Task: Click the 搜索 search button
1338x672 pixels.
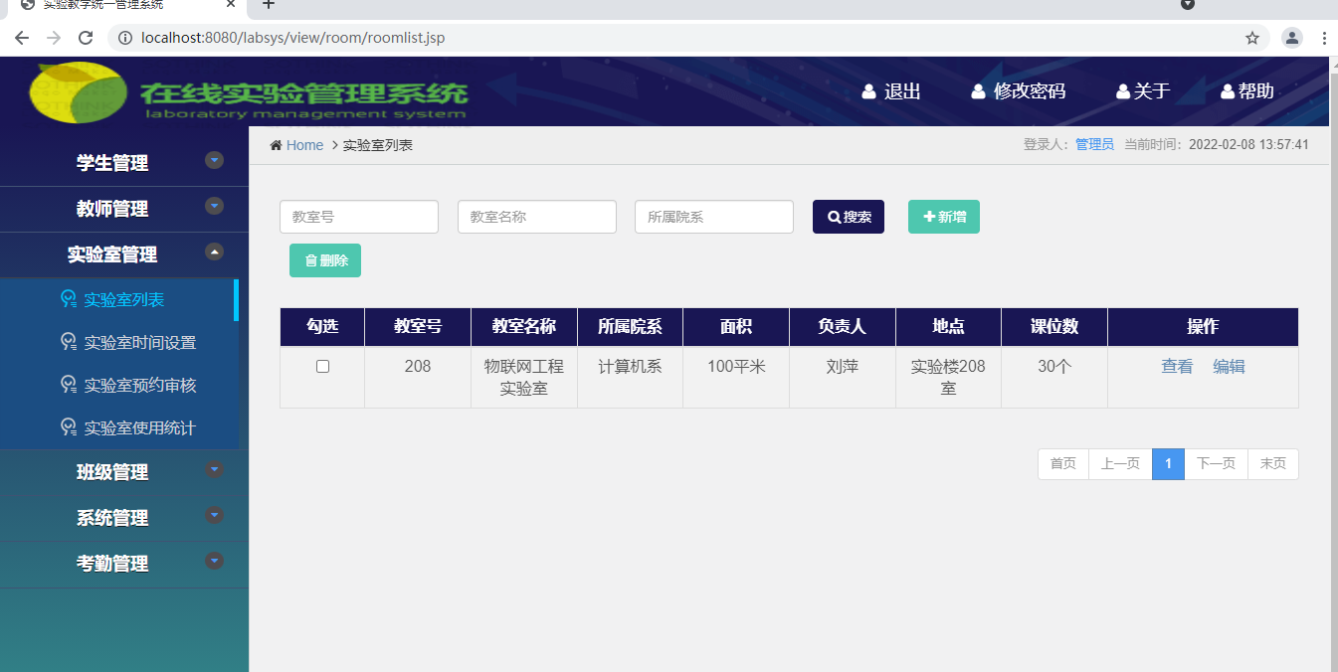Action: (x=849, y=217)
